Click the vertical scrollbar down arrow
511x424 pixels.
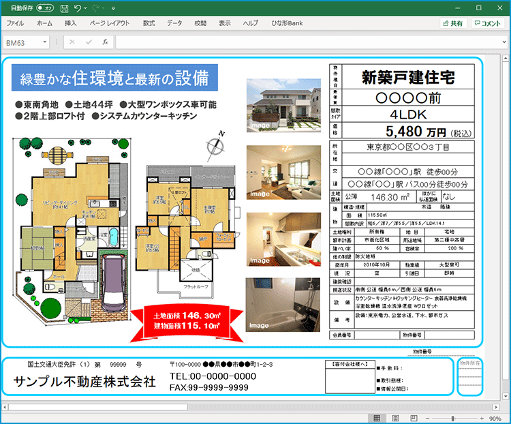coord(506,396)
